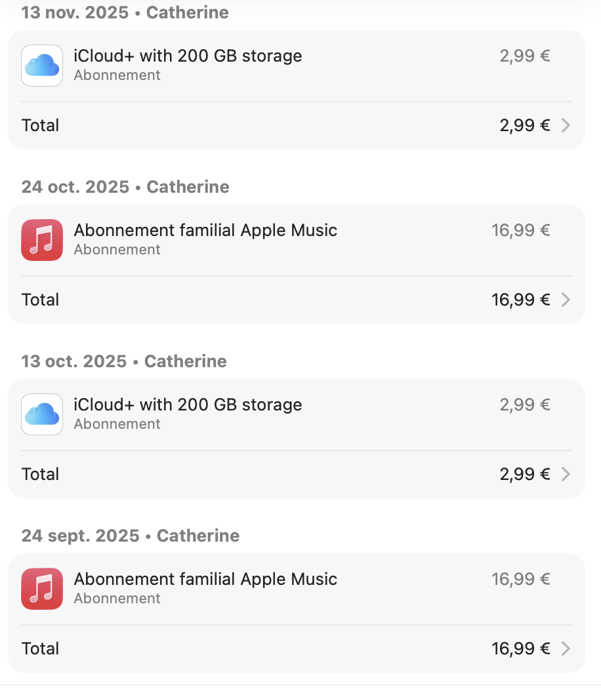Click the 2,99 € price on 13 nov.

pos(524,56)
